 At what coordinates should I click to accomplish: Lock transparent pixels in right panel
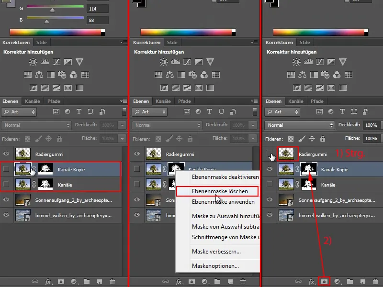tap(291, 139)
